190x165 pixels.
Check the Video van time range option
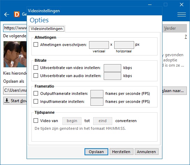(36, 121)
